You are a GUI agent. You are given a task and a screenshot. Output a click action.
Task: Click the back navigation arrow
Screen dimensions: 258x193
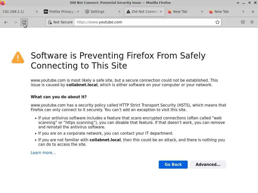[x=6, y=22]
